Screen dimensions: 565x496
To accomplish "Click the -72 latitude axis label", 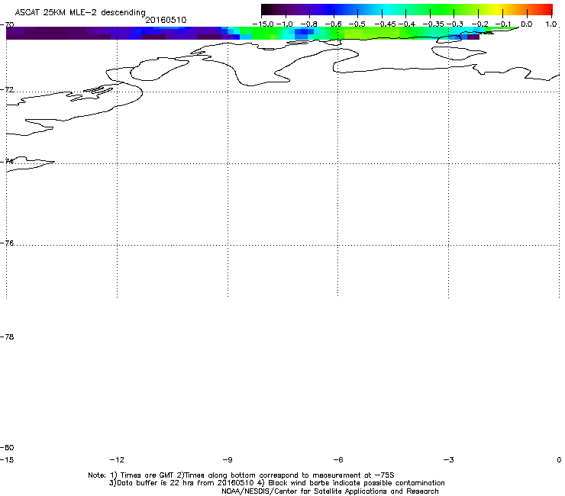I will pos(7,89).
